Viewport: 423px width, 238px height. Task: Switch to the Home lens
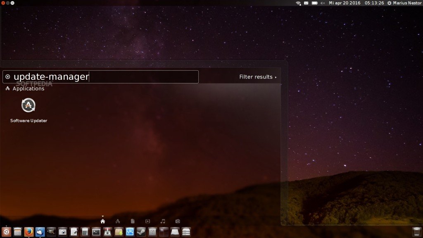pos(102,221)
